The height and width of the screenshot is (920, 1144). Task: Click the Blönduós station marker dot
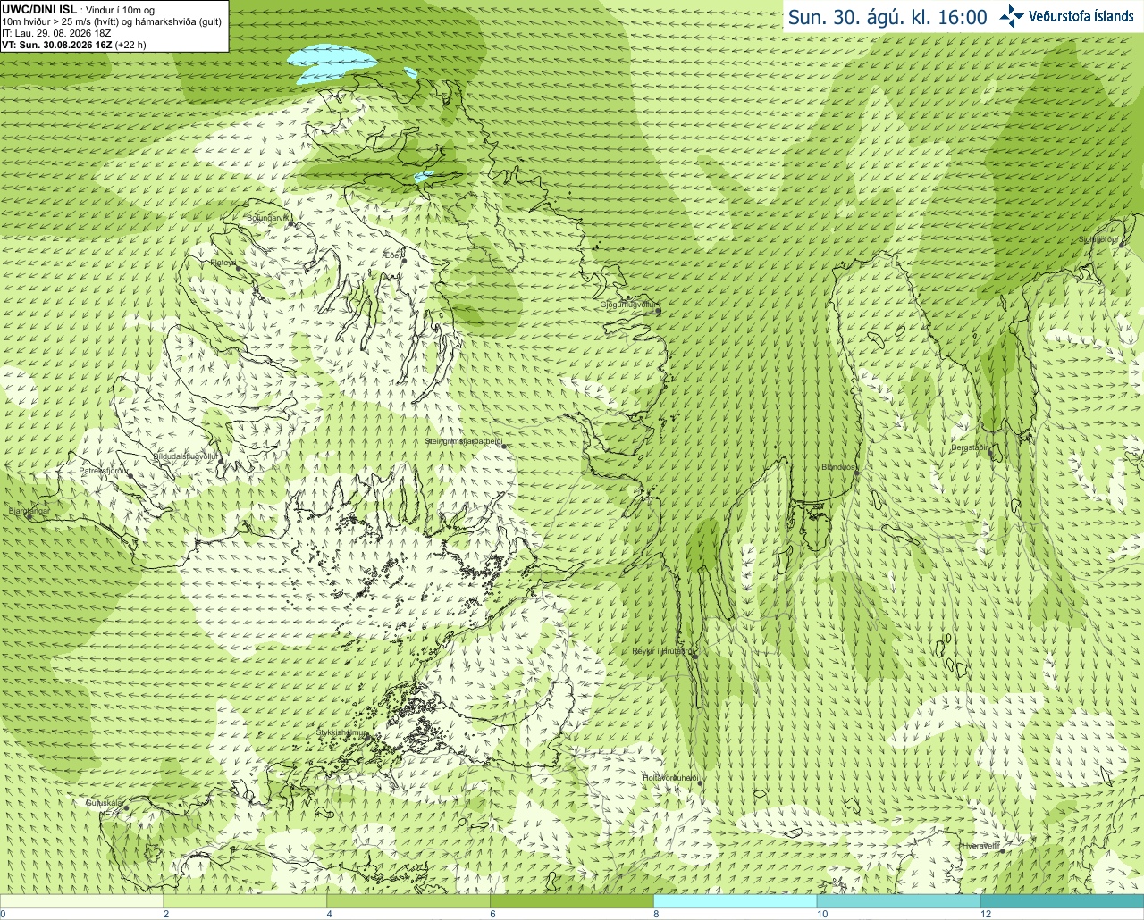(856, 474)
